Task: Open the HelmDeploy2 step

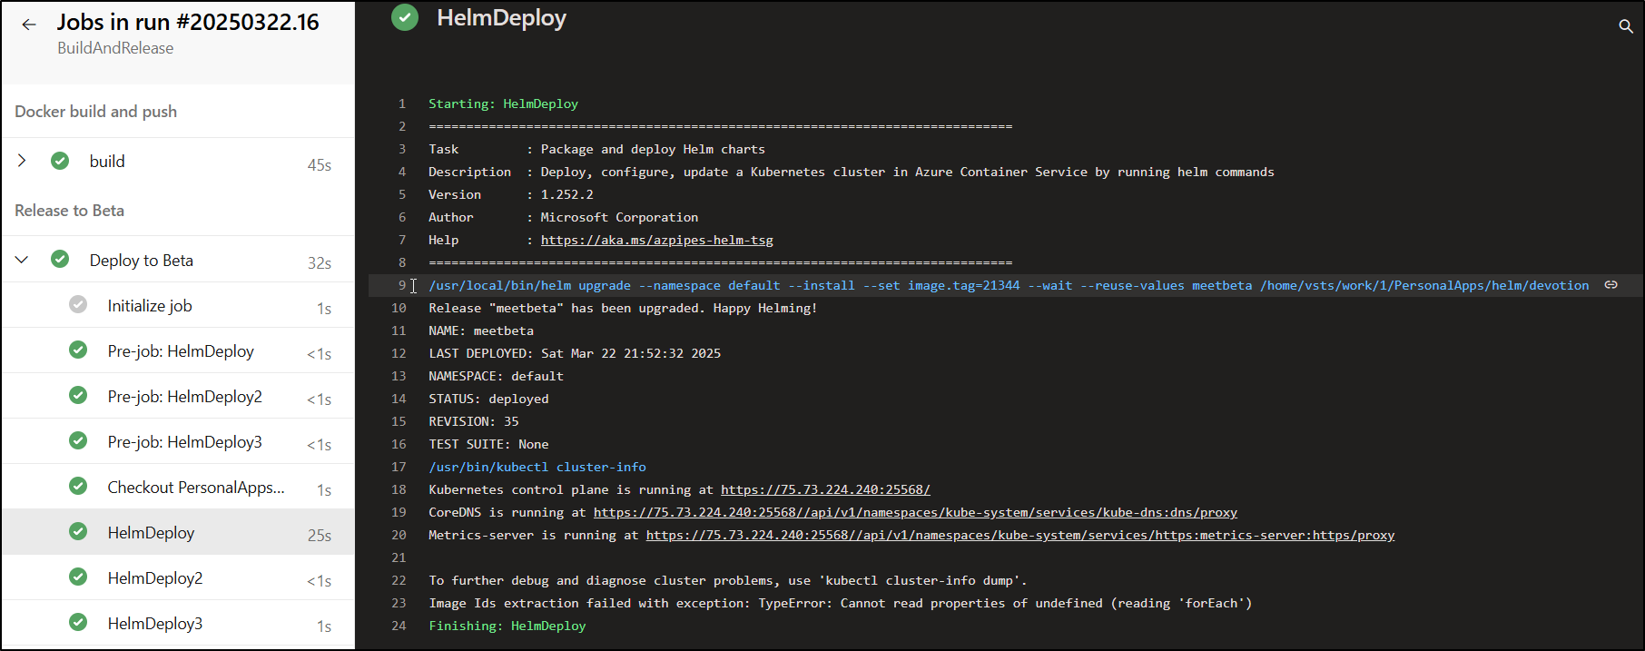Action: click(x=178, y=578)
